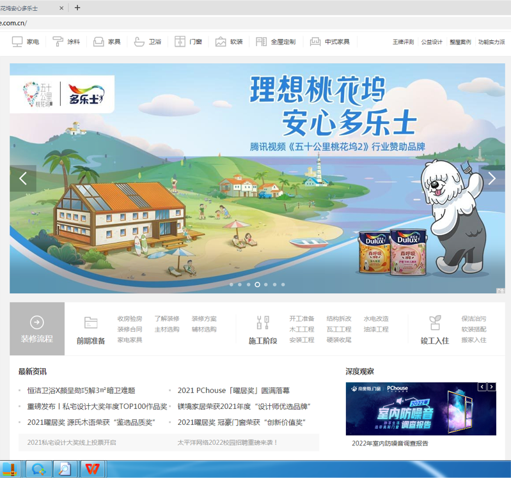
Task: Click the 施工阶段 tools icon
Action: (x=263, y=323)
